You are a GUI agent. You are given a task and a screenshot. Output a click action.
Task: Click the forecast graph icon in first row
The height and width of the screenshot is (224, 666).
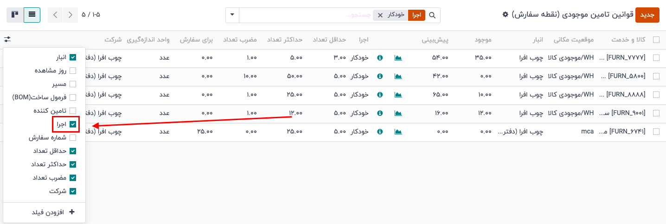[x=398, y=58]
